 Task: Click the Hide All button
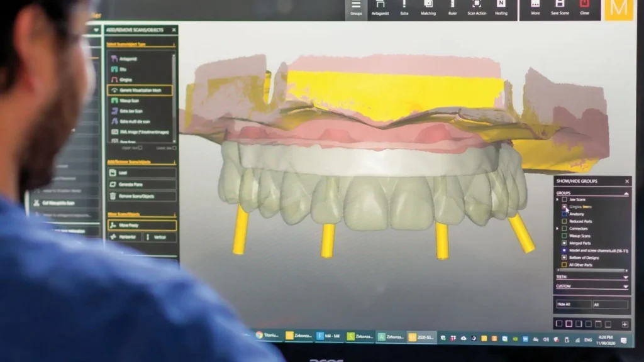click(573, 304)
